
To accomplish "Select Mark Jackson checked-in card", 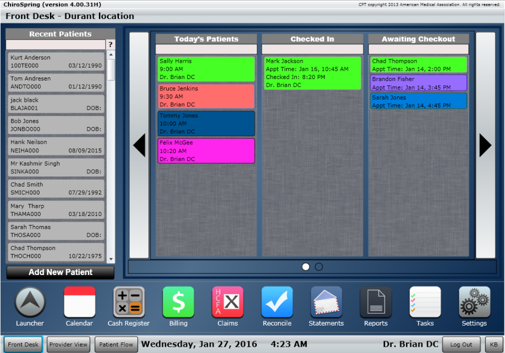I will click(312, 73).
